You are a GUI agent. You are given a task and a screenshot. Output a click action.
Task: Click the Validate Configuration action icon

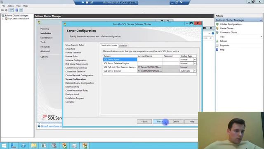pyautogui.click(x=217, y=24)
